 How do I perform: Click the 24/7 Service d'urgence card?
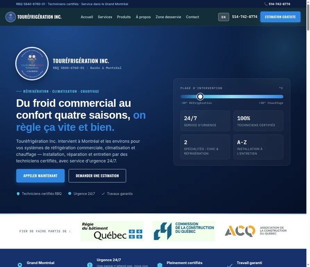point(205,121)
